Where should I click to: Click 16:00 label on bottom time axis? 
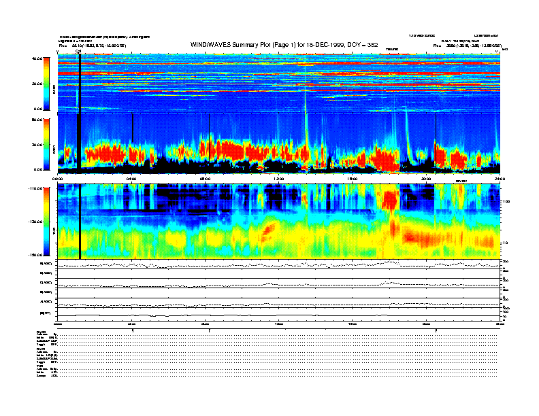(353, 324)
